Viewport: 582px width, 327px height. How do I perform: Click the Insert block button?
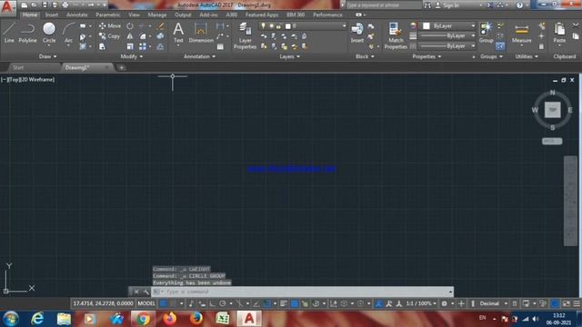357,33
